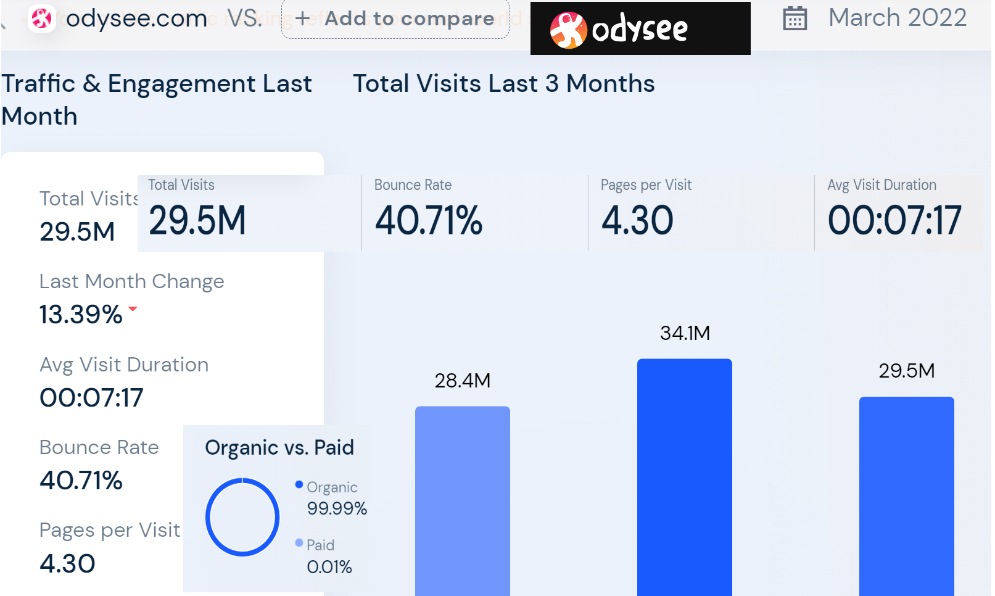The image size is (995, 596).
Task: Click the Last Month Change 13.39% value
Action: pos(81,315)
